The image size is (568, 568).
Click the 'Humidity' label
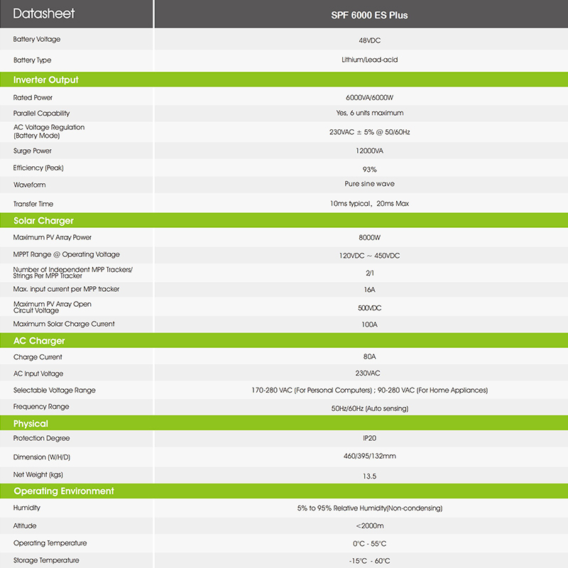pos(26,508)
